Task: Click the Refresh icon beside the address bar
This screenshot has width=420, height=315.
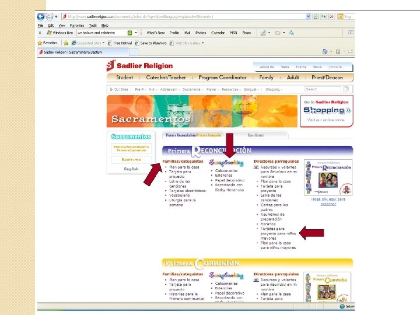Action: pos(324,16)
